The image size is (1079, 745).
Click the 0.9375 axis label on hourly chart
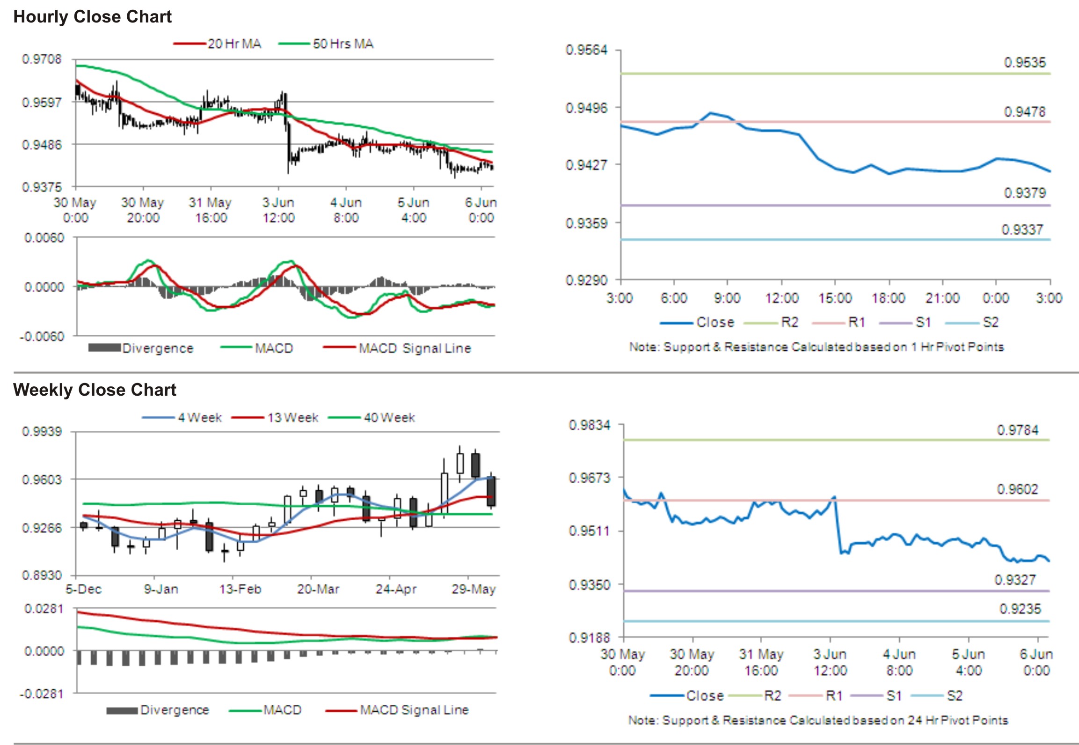pyautogui.click(x=42, y=187)
